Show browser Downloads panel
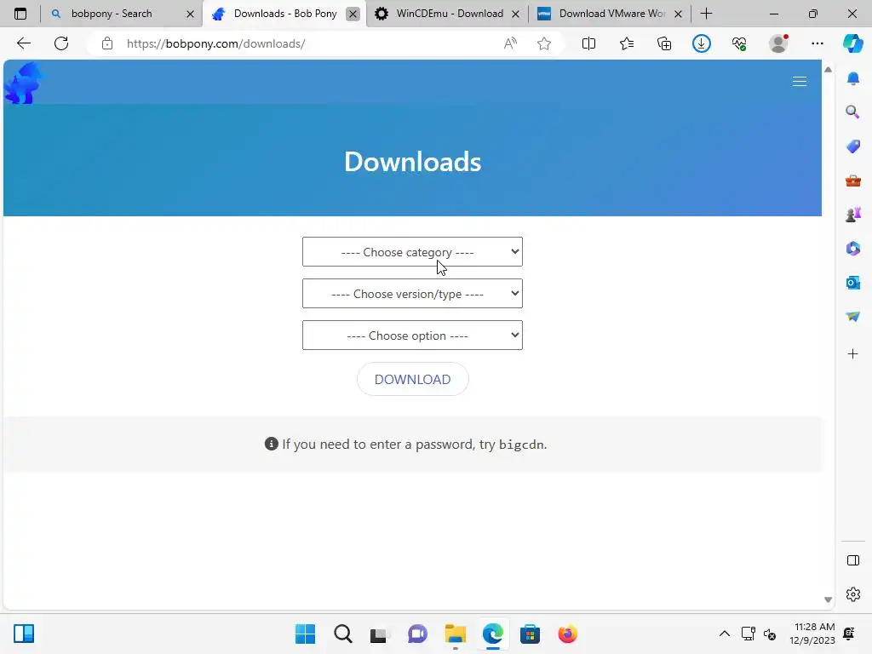Screen dimensions: 872x654 (x=702, y=43)
